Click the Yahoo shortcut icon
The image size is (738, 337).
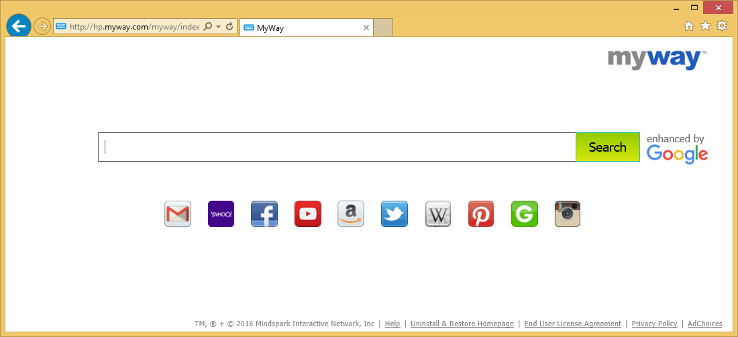click(221, 214)
